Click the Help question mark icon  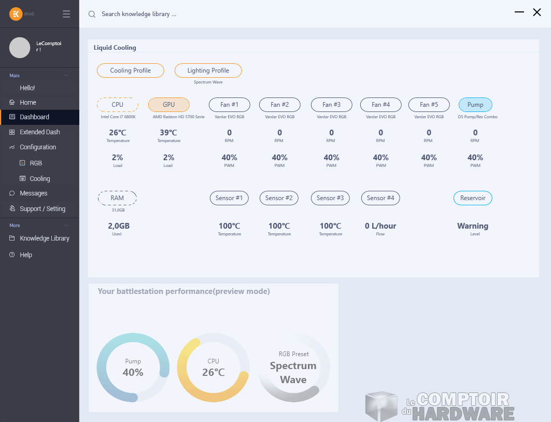[x=12, y=255]
